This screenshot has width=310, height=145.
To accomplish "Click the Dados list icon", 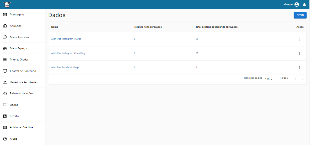I will [x=5, y=105].
